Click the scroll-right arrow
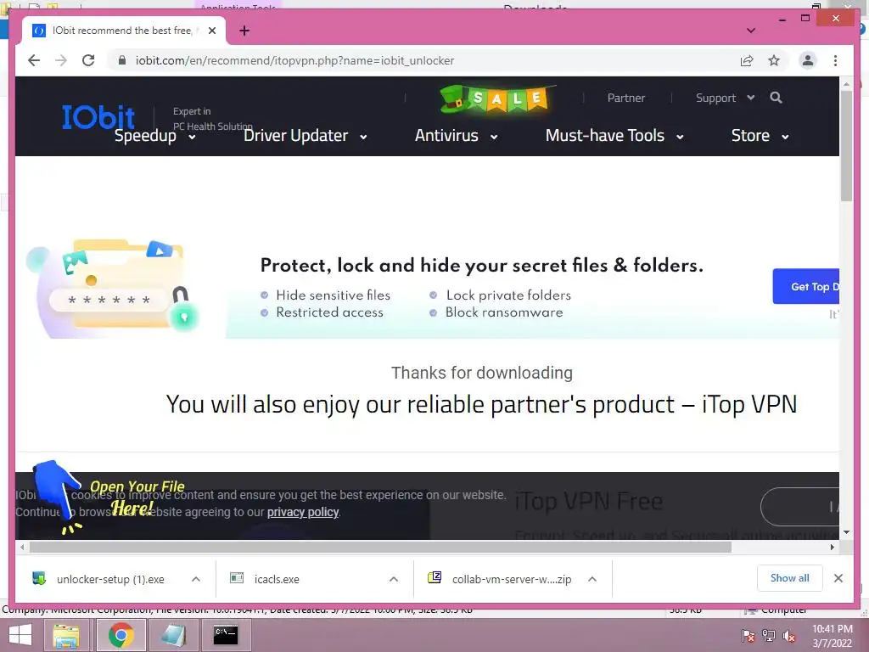Screen dimensions: 869x652 832,548
